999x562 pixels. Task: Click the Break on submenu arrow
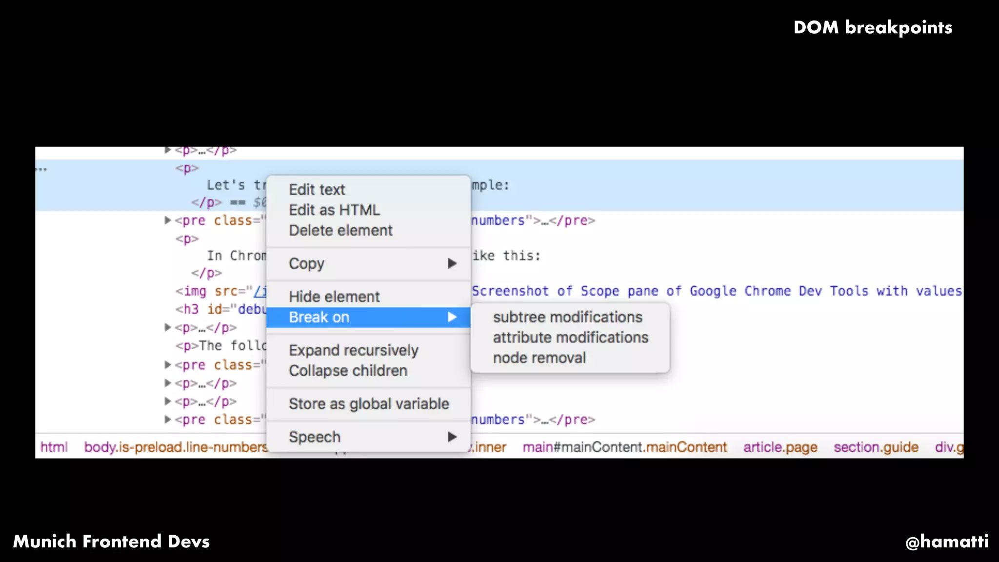pyautogui.click(x=452, y=317)
